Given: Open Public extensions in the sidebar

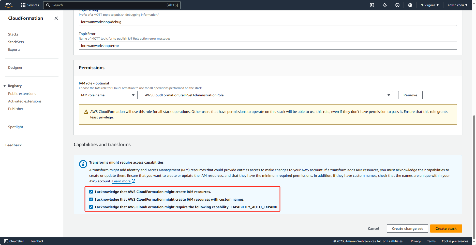Looking at the screenshot, I should coord(22,94).
